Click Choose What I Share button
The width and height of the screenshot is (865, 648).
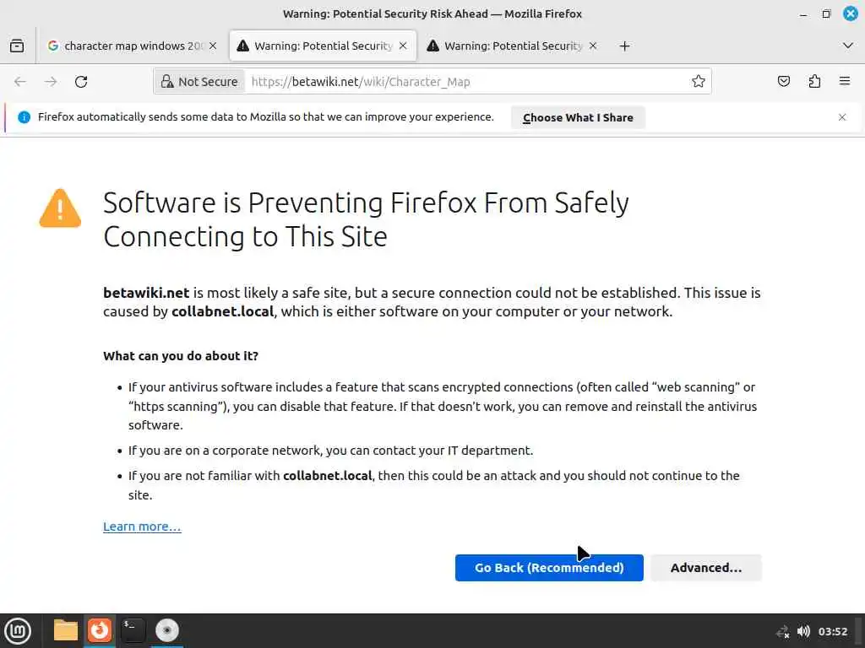pos(578,117)
